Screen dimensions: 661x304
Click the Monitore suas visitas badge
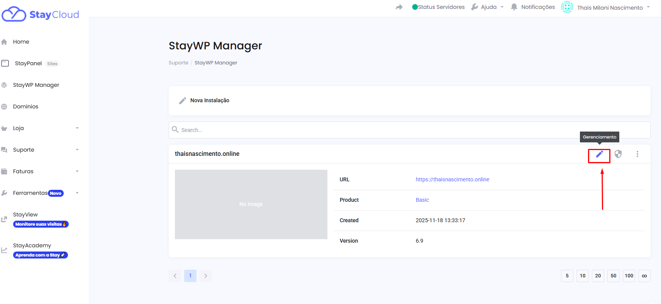[x=41, y=224]
